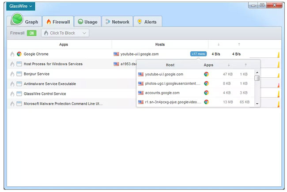The width and height of the screenshot is (287, 192).
Task: Sort popup by upload arrow
Action: point(245,65)
